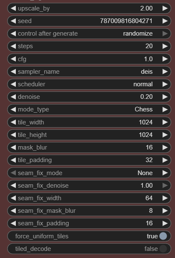Increase tile_height with right arrow
This screenshot has height=258, width=175.
point(165,135)
